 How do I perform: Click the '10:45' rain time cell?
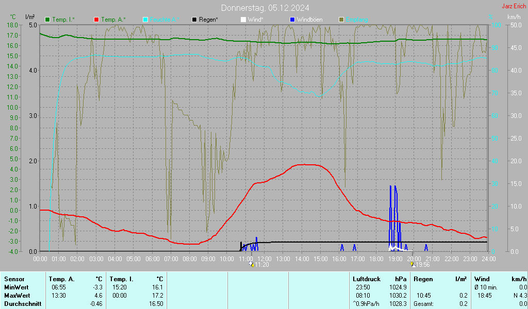coord(424,296)
